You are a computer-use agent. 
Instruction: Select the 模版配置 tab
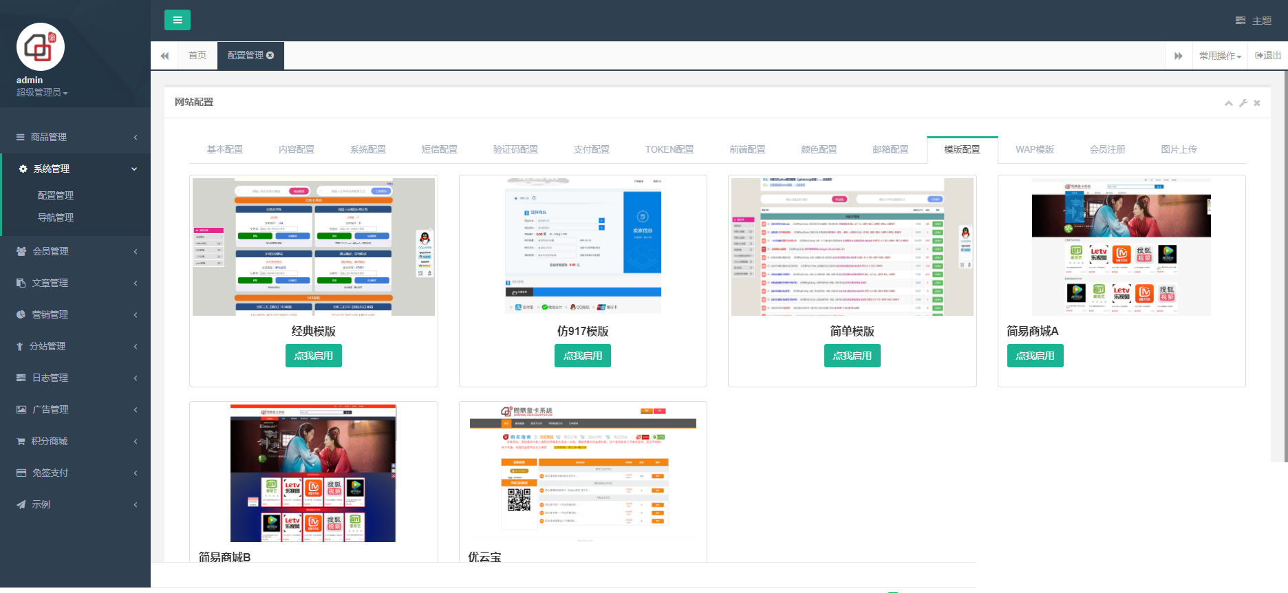pyautogui.click(x=963, y=149)
